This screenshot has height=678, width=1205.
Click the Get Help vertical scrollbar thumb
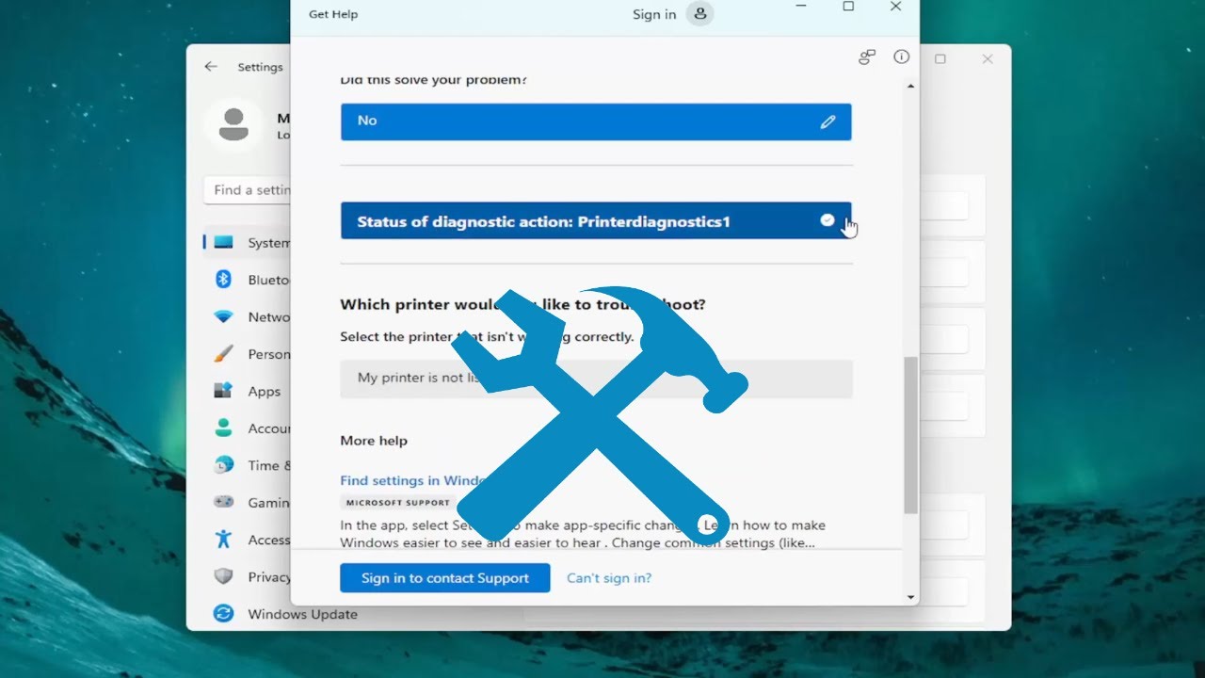click(910, 435)
